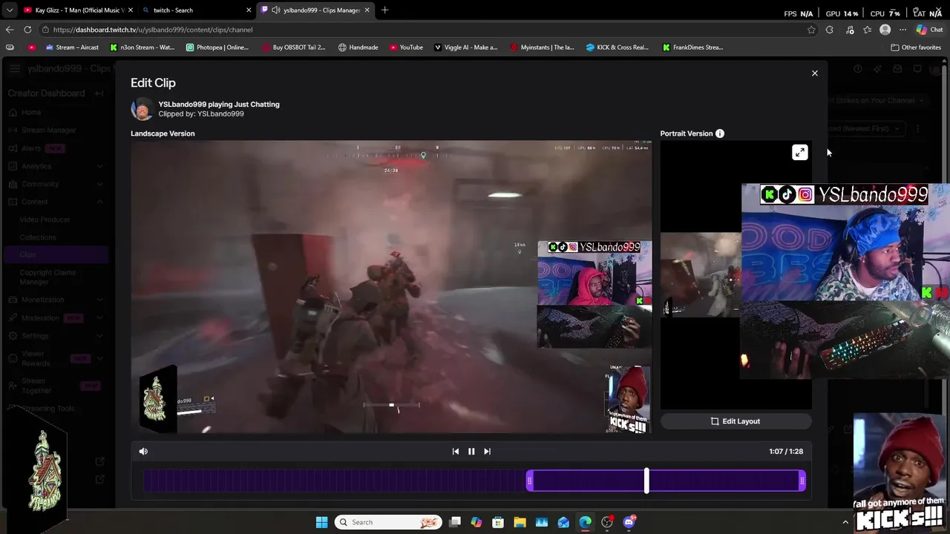
Task: Open the Home item in dimmed sidebar
Action: click(x=31, y=113)
